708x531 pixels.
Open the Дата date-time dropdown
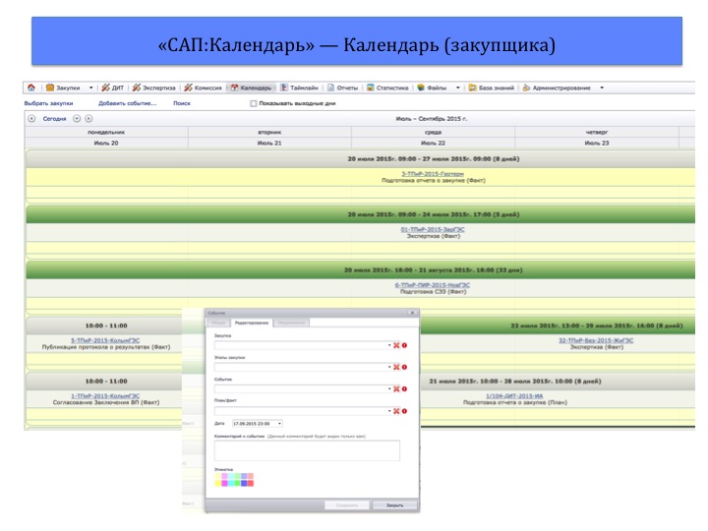coord(280,424)
